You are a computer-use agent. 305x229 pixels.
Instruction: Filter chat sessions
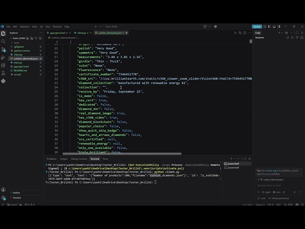click(x=297, y=38)
